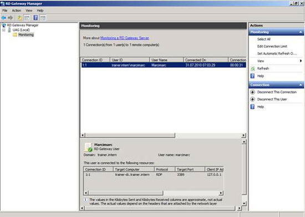Choose Select All in the Actions pane

(264, 39)
